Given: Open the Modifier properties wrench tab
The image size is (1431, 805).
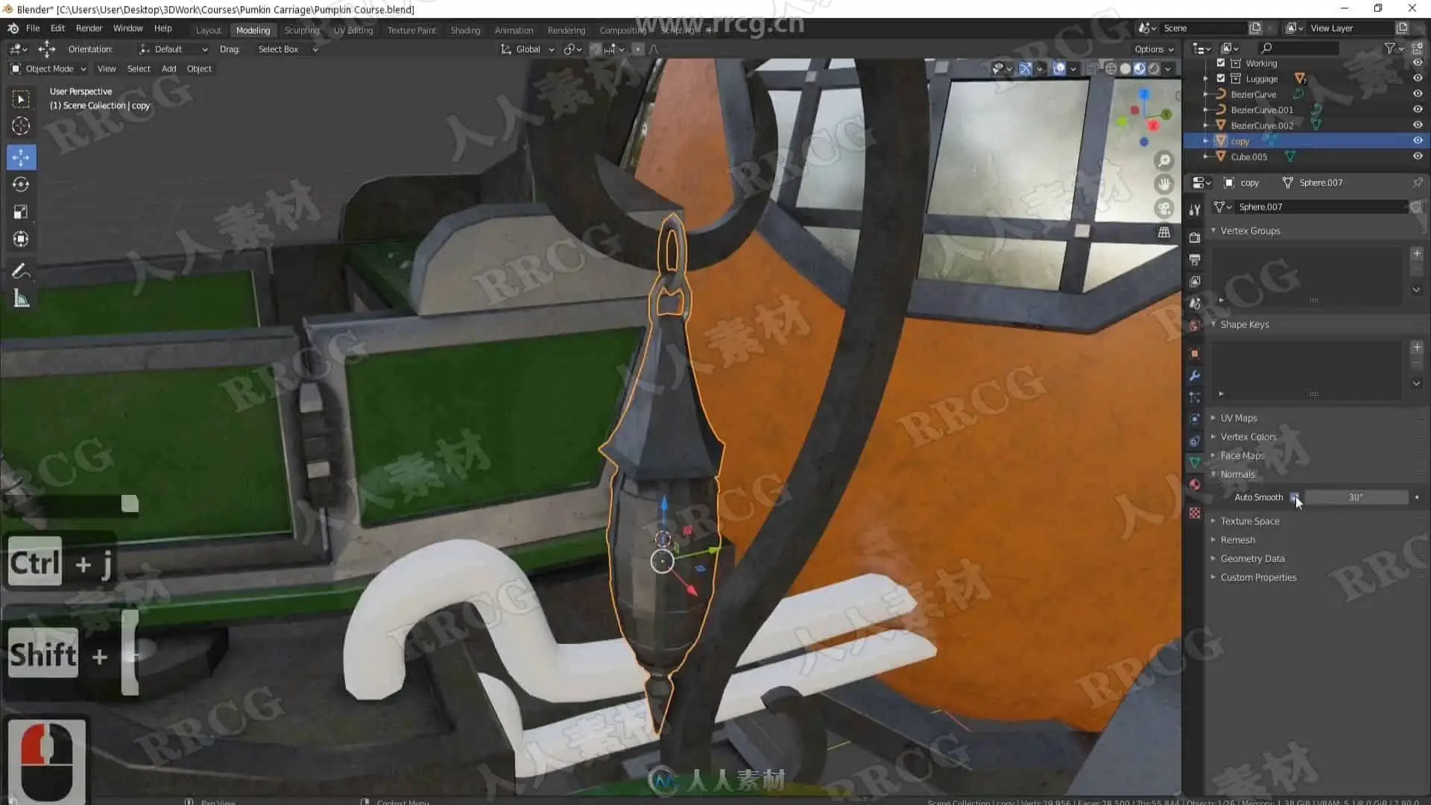Looking at the screenshot, I should pos(1195,376).
